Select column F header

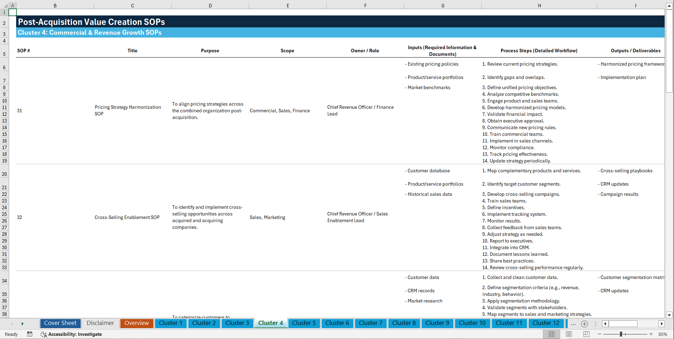[x=365, y=5]
